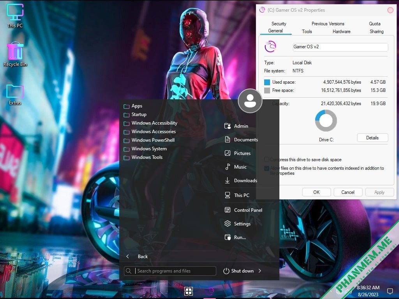Click the Start button on the taskbar
This screenshot has height=299, width=399.
(189, 291)
